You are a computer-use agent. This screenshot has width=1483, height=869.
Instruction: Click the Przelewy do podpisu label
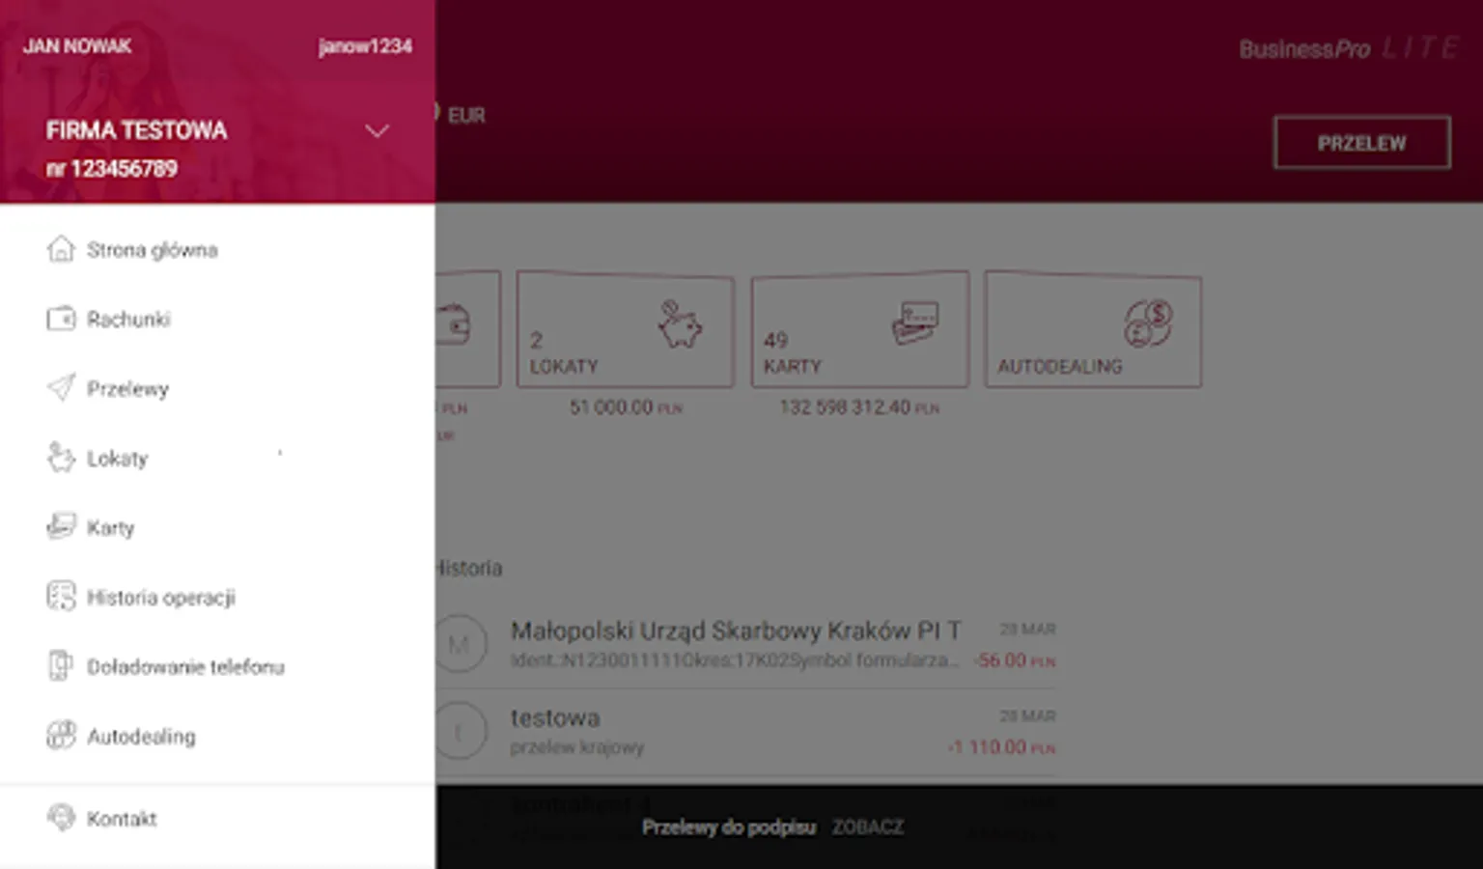(x=729, y=827)
